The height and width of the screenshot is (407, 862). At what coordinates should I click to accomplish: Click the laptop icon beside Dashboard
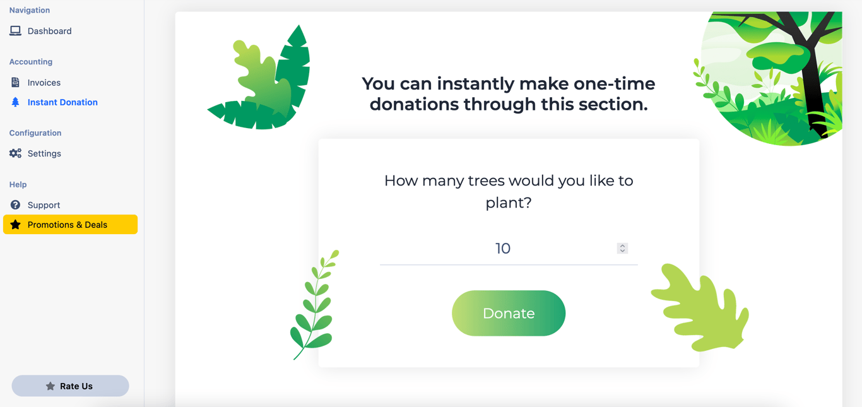15,31
